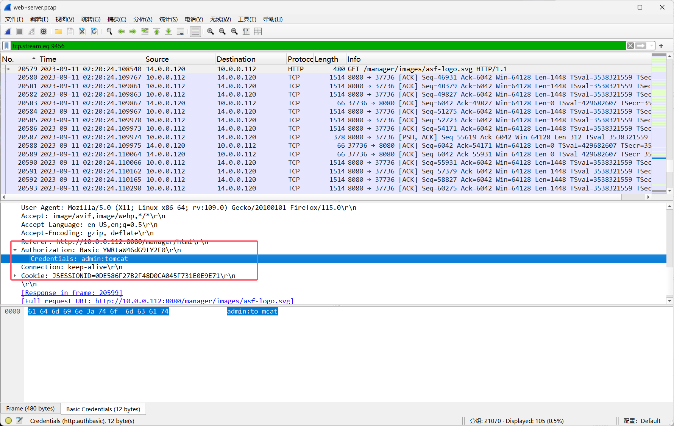Open the display filter bookmark menu
This screenshot has width=674, height=426.
pos(7,46)
